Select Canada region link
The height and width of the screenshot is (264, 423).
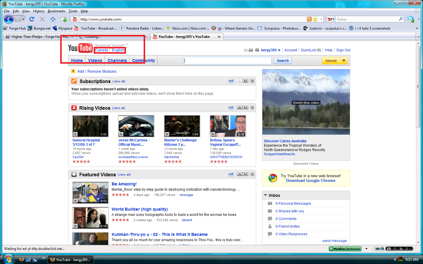click(x=102, y=50)
